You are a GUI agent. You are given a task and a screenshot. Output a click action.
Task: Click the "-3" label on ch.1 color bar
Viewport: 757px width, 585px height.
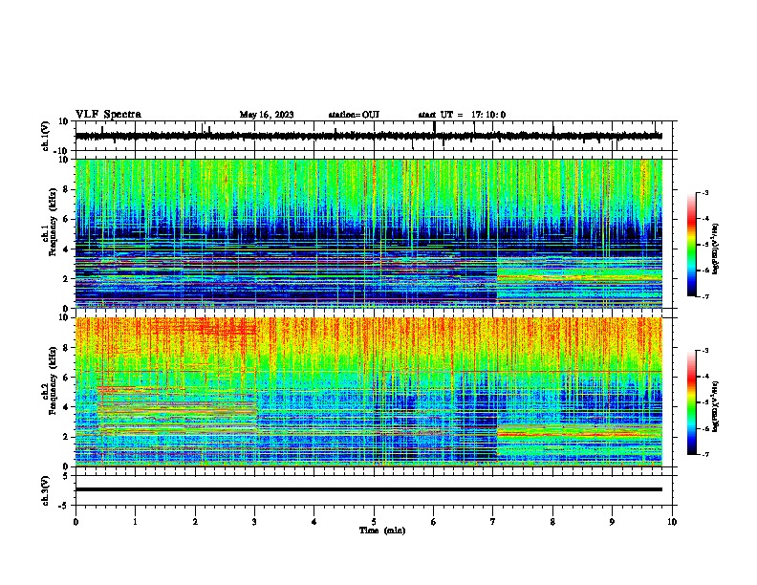click(705, 192)
